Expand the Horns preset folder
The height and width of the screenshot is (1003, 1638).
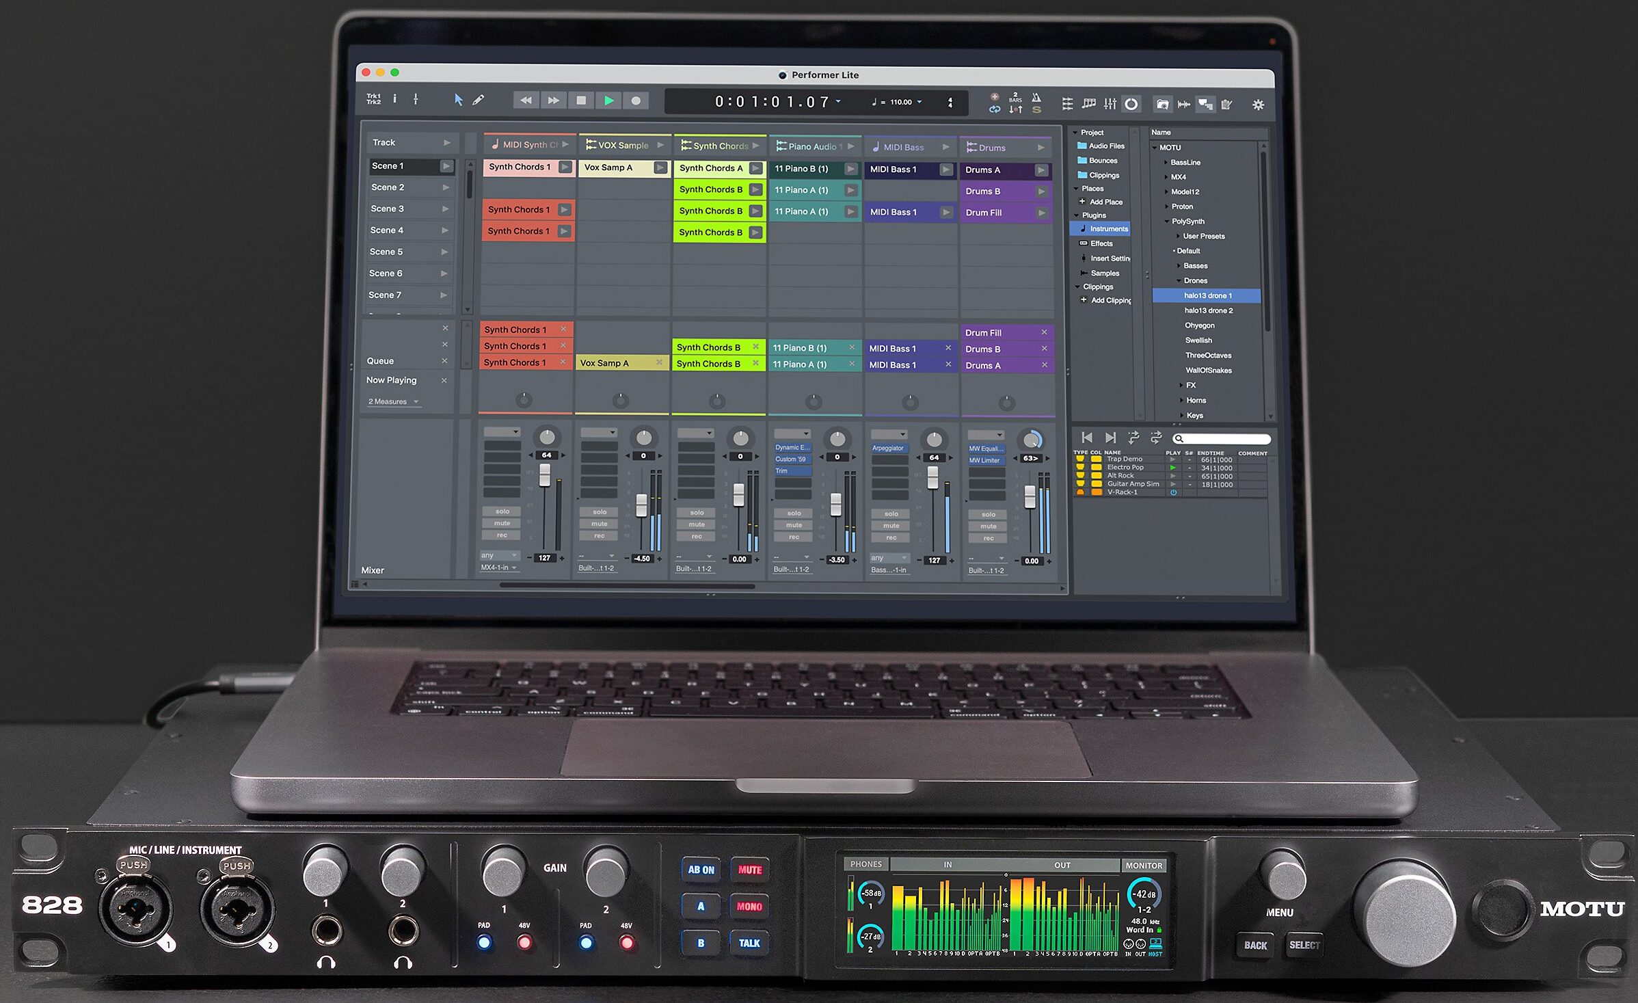pos(1181,401)
